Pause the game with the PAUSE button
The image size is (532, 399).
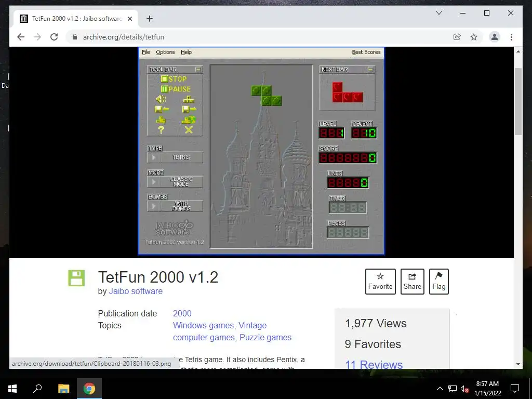[x=176, y=89]
